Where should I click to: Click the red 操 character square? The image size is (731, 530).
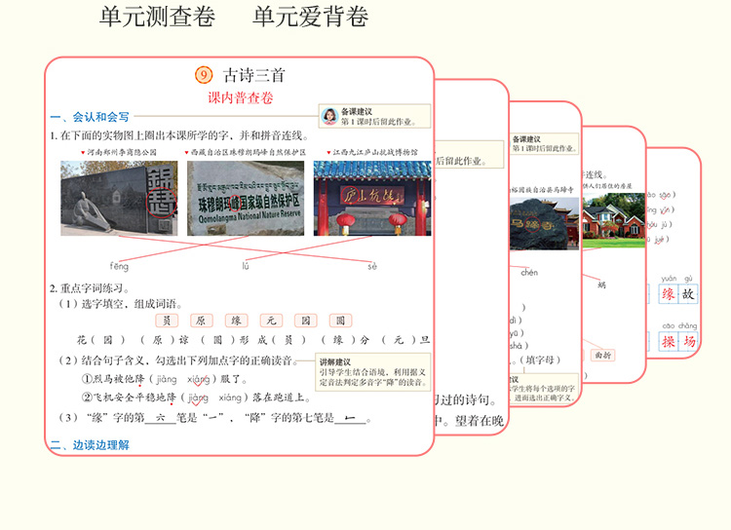click(x=668, y=341)
